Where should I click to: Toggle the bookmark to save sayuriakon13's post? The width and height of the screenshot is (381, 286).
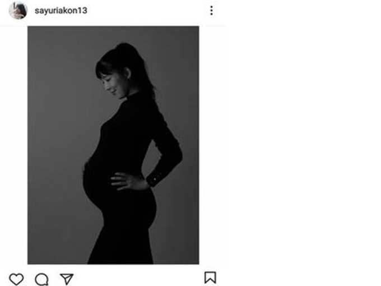210,278
